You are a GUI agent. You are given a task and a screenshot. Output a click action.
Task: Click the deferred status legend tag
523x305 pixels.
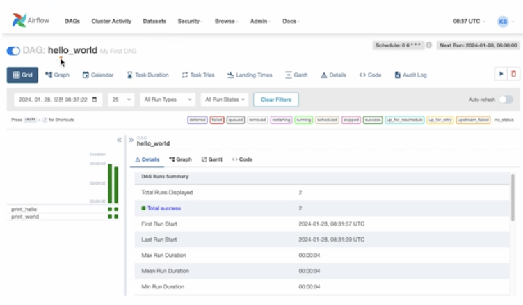click(197, 120)
